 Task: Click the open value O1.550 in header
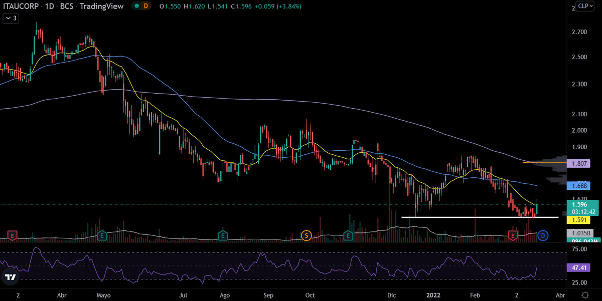tap(169, 7)
